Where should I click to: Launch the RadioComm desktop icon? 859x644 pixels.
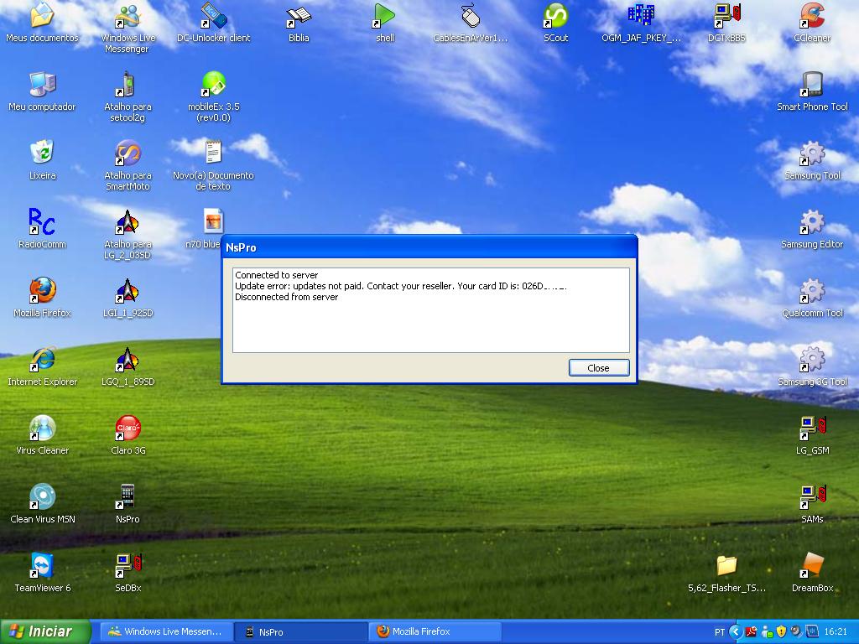(42, 221)
